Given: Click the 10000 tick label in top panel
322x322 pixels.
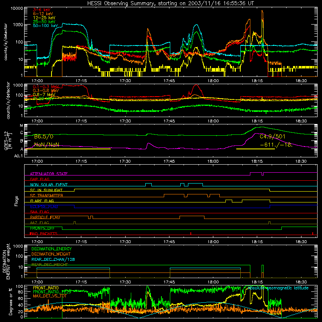Looking at the screenshot, I should click(17, 8).
